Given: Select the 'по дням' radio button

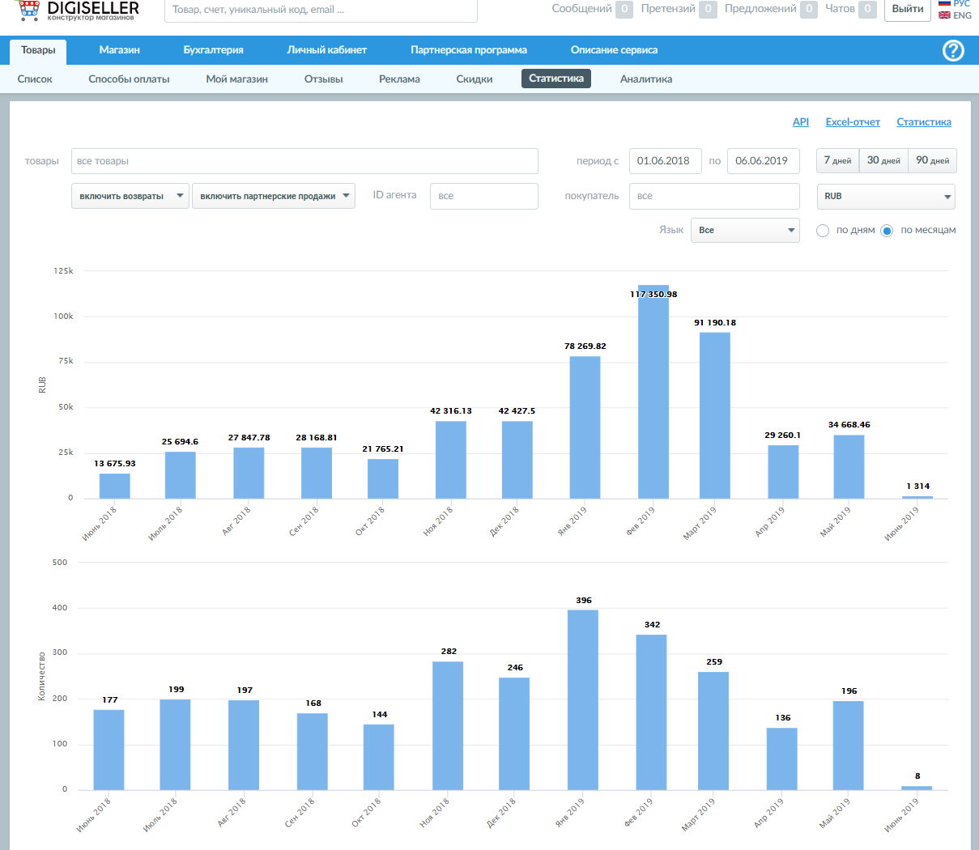Looking at the screenshot, I should pyautogui.click(x=823, y=231).
